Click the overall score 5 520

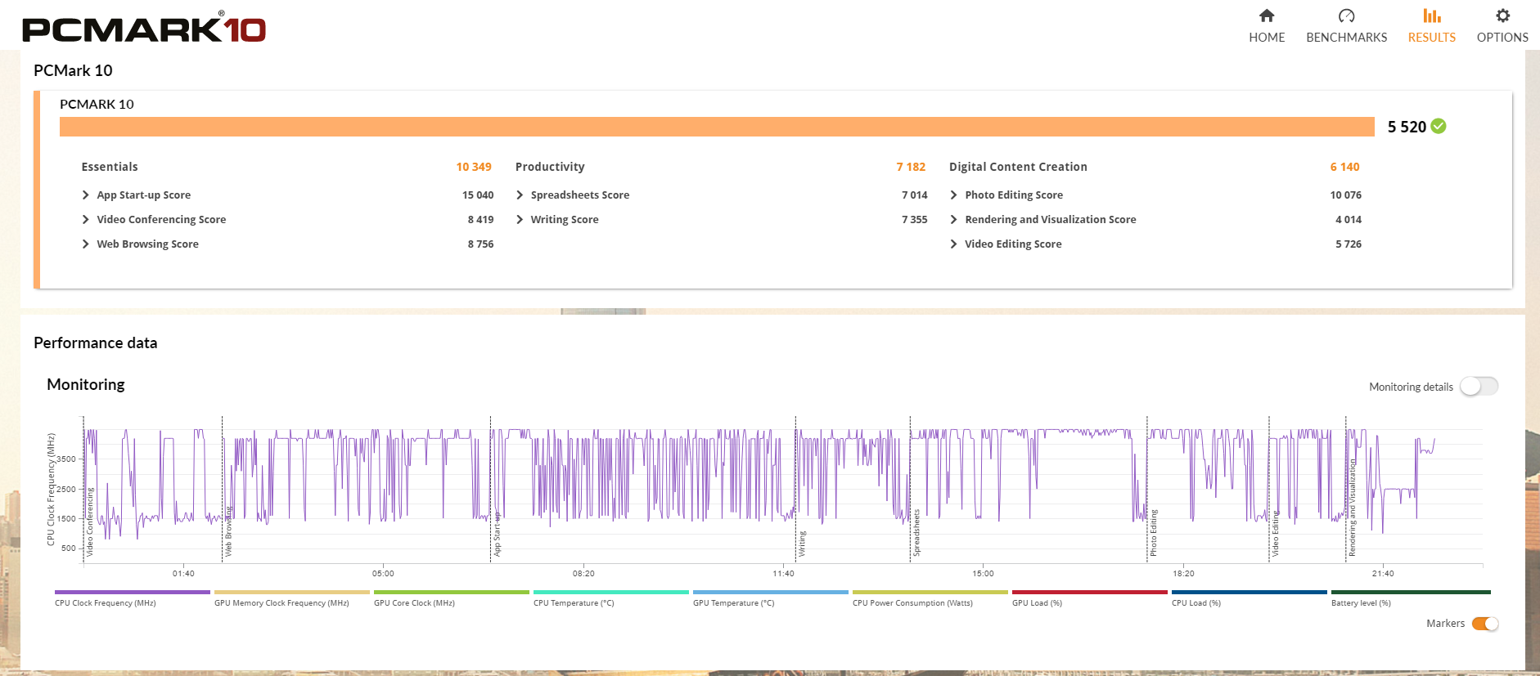1407,127
